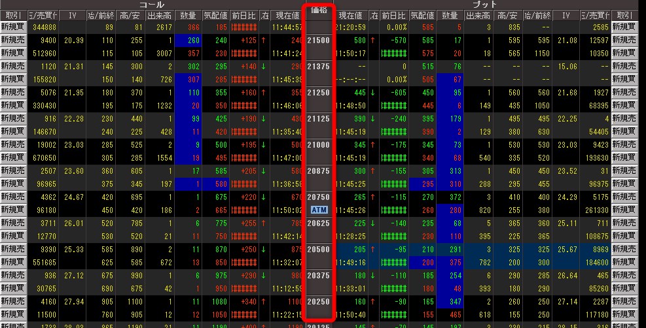
Task: Click the put-side 現在値 column header
Action: click(351, 16)
